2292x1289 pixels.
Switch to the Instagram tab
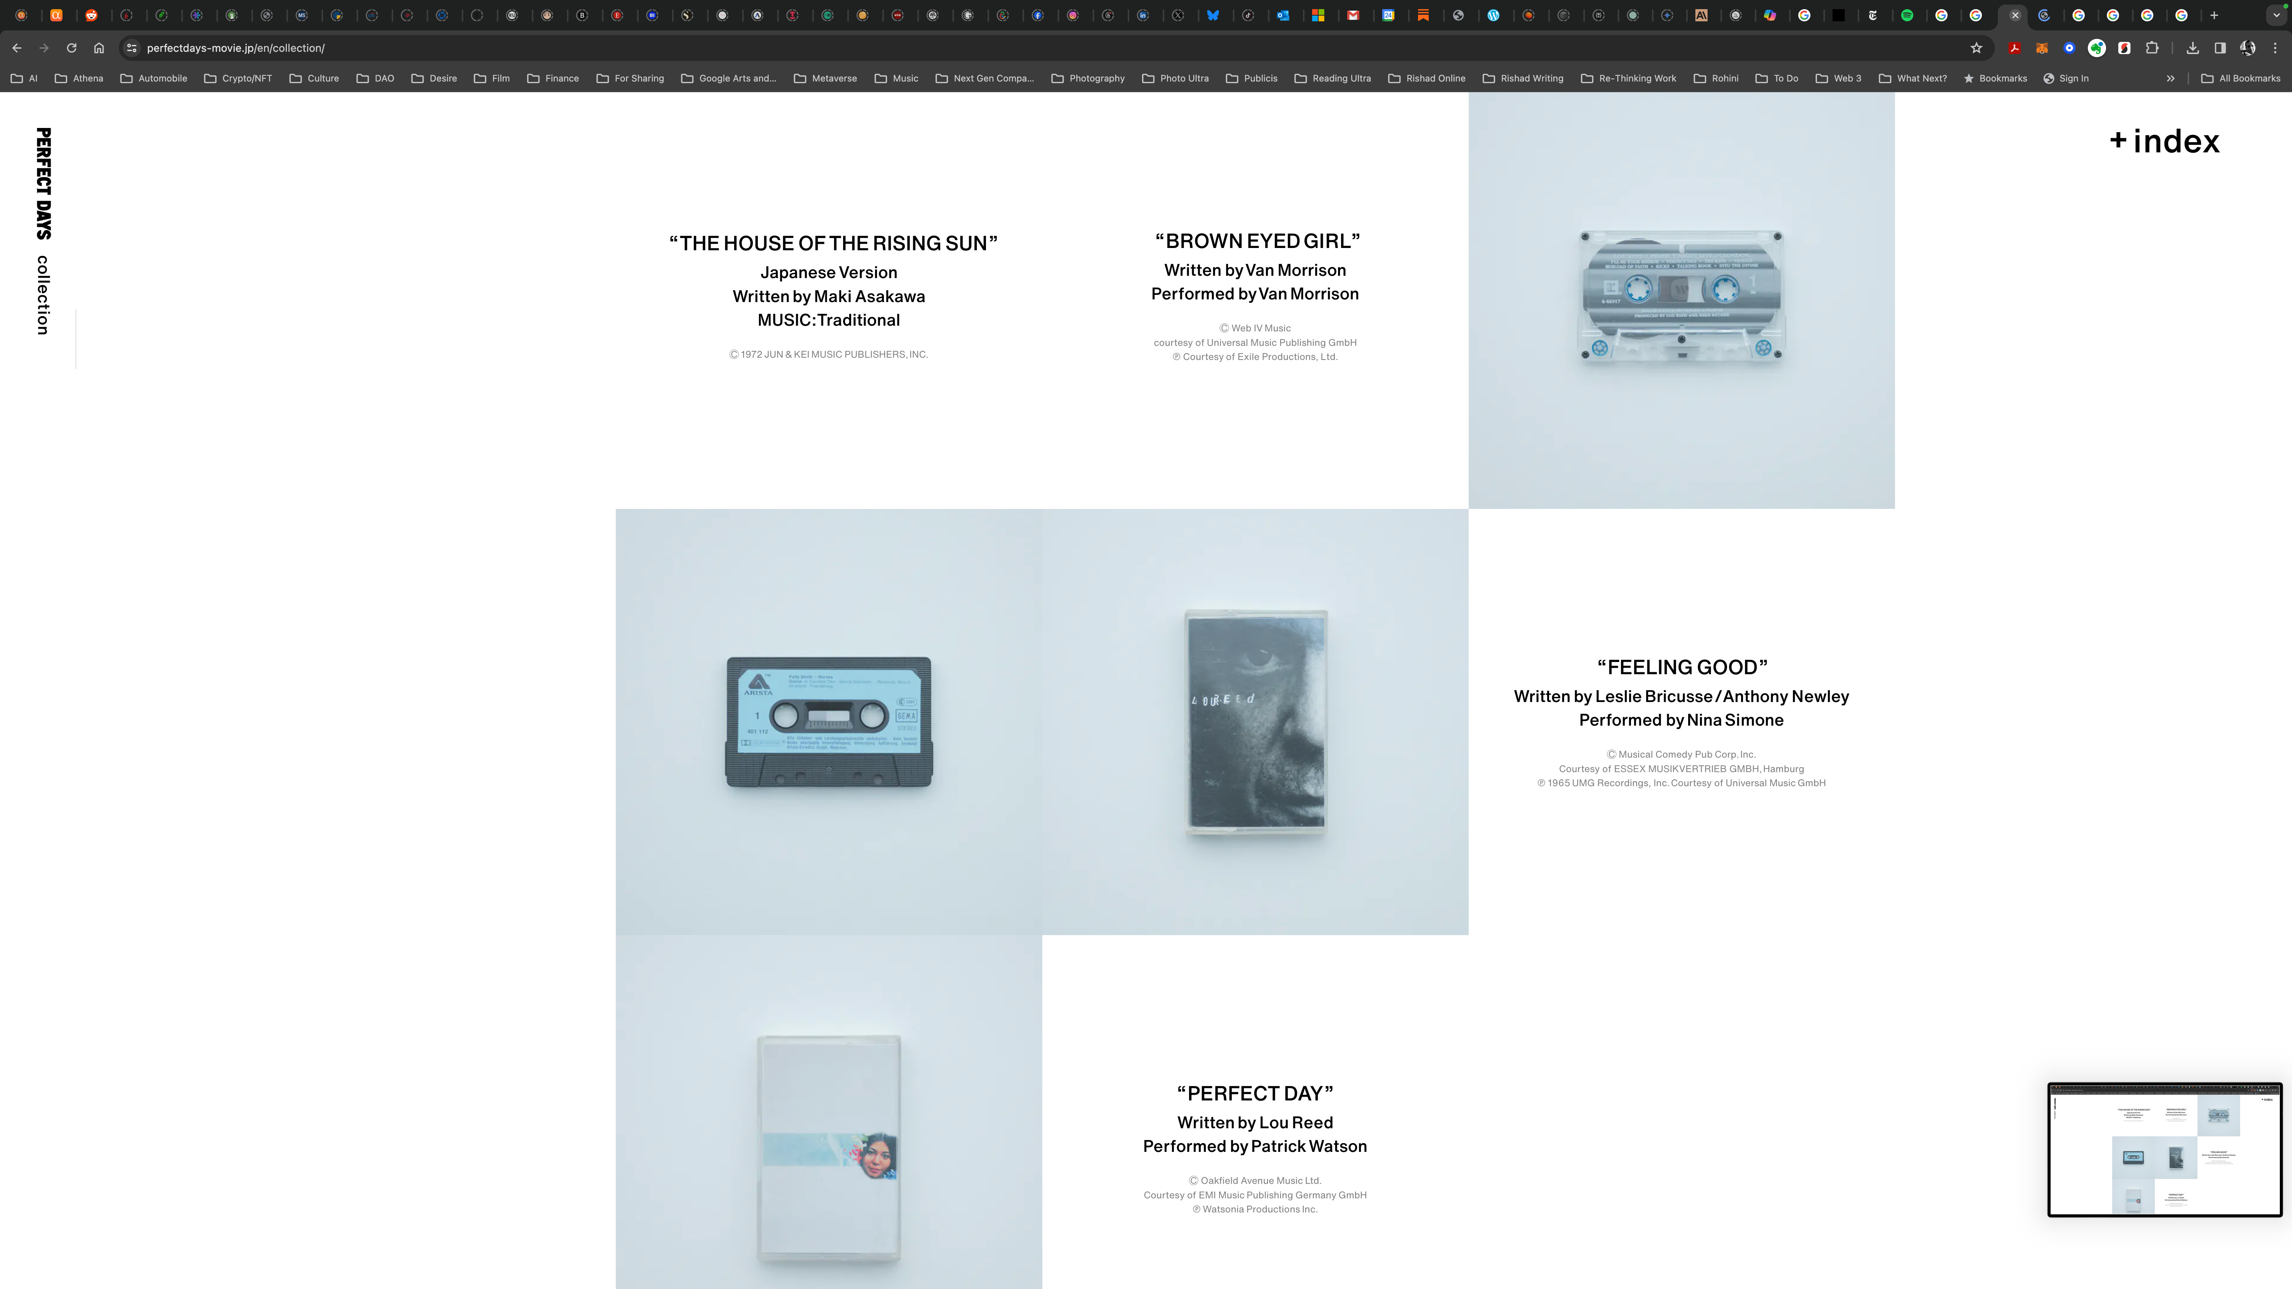1073,15
